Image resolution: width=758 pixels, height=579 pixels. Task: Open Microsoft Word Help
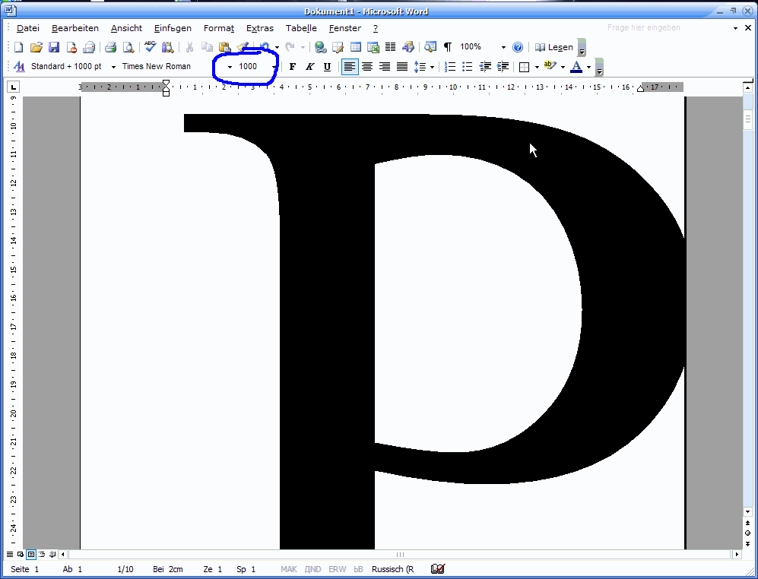click(518, 47)
